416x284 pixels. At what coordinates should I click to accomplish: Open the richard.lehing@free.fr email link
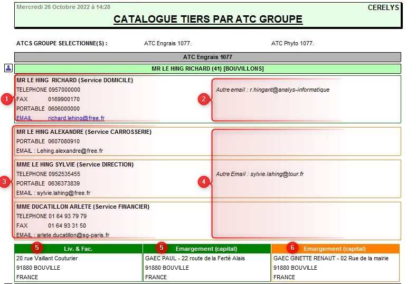pos(76,119)
